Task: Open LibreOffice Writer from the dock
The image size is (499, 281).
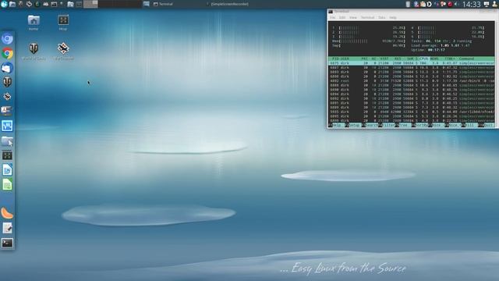Action: (x=7, y=170)
